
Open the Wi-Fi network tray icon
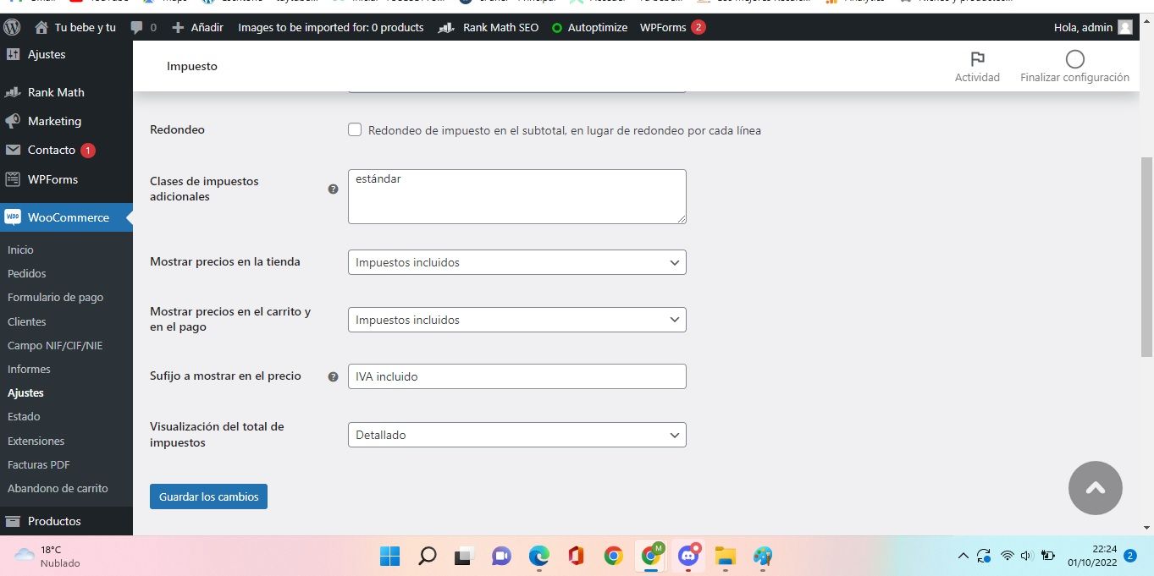[1007, 556]
